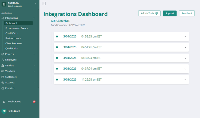Open the Admin Tools button
Viewport: 200px width, 118px height.
tap(149, 13)
